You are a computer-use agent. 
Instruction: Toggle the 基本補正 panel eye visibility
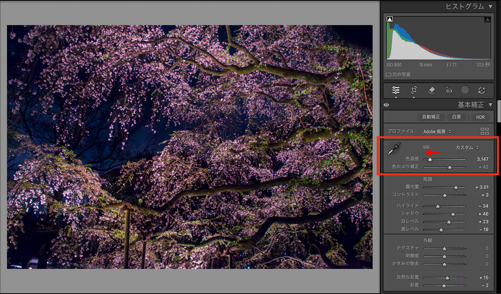click(386, 105)
